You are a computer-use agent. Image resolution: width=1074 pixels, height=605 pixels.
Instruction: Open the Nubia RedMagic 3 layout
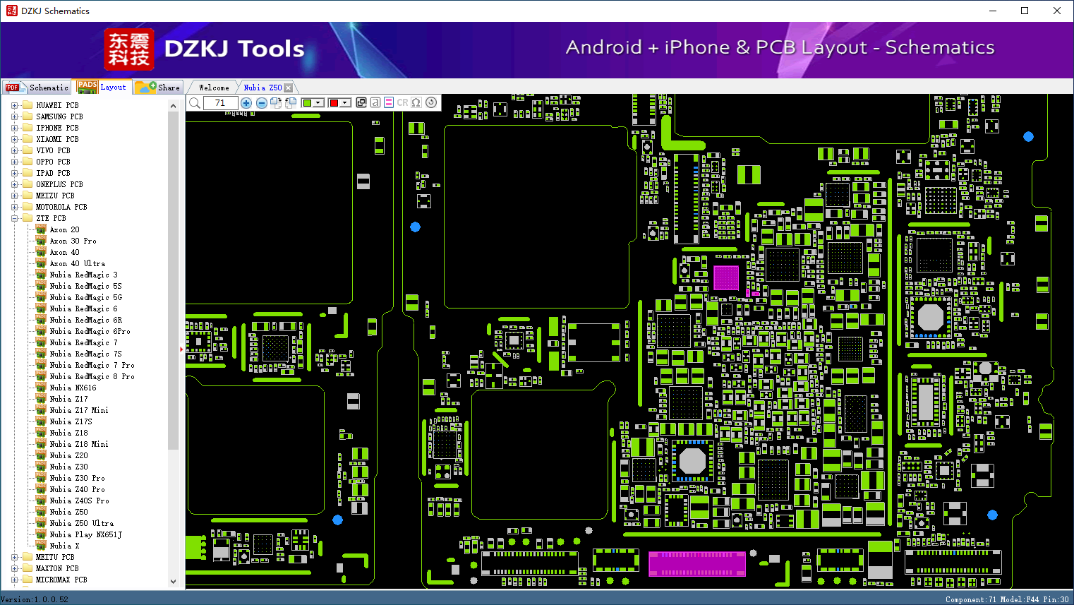(x=83, y=275)
